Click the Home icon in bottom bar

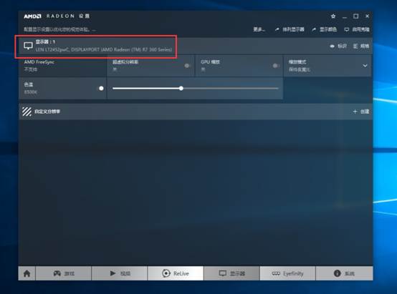click(x=27, y=273)
